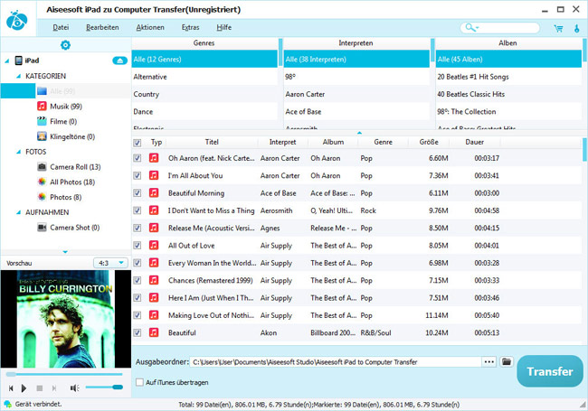The height and width of the screenshot is (411, 588).
Task: Sort tracks by the Größe column header
Action: click(x=429, y=142)
